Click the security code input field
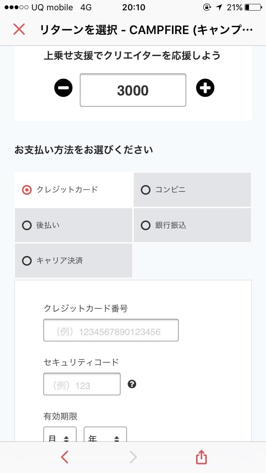 pyautogui.click(x=82, y=384)
